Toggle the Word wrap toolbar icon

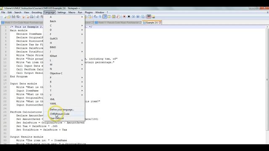[x=95, y=17]
